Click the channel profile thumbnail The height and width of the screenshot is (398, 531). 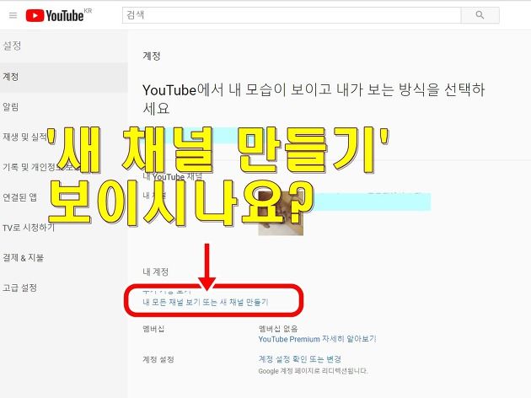tap(281, 213)
